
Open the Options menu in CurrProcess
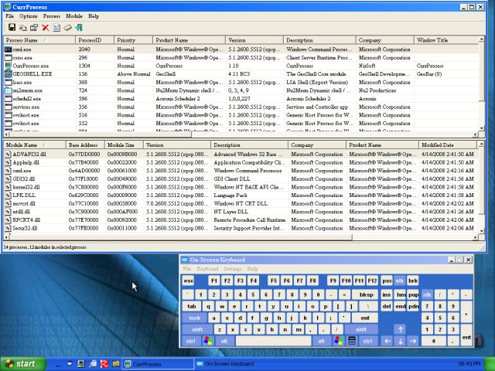[29, 16]
